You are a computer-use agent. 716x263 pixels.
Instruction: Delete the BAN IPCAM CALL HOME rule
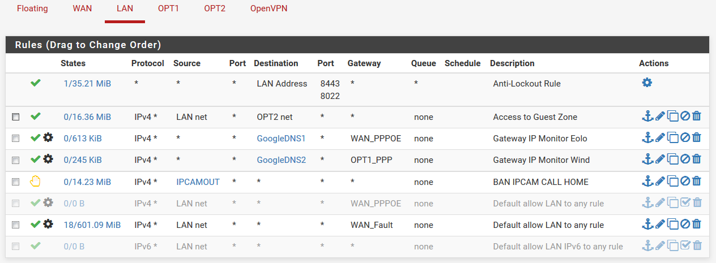[697, 181]
